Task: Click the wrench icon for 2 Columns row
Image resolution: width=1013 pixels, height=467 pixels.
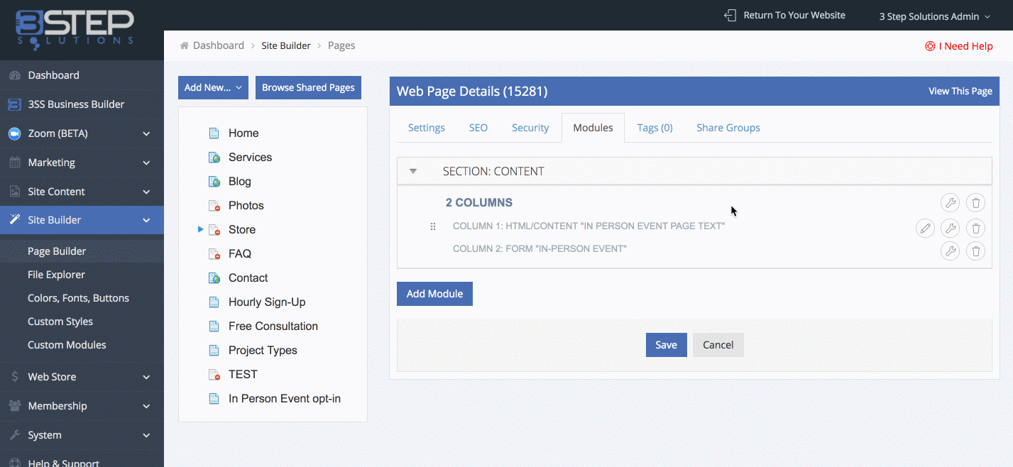Action: click(x=950, y=203)
